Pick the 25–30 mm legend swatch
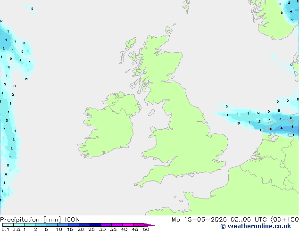The width and height of the screenshot is (299, 231). click(x=95, y=225)
